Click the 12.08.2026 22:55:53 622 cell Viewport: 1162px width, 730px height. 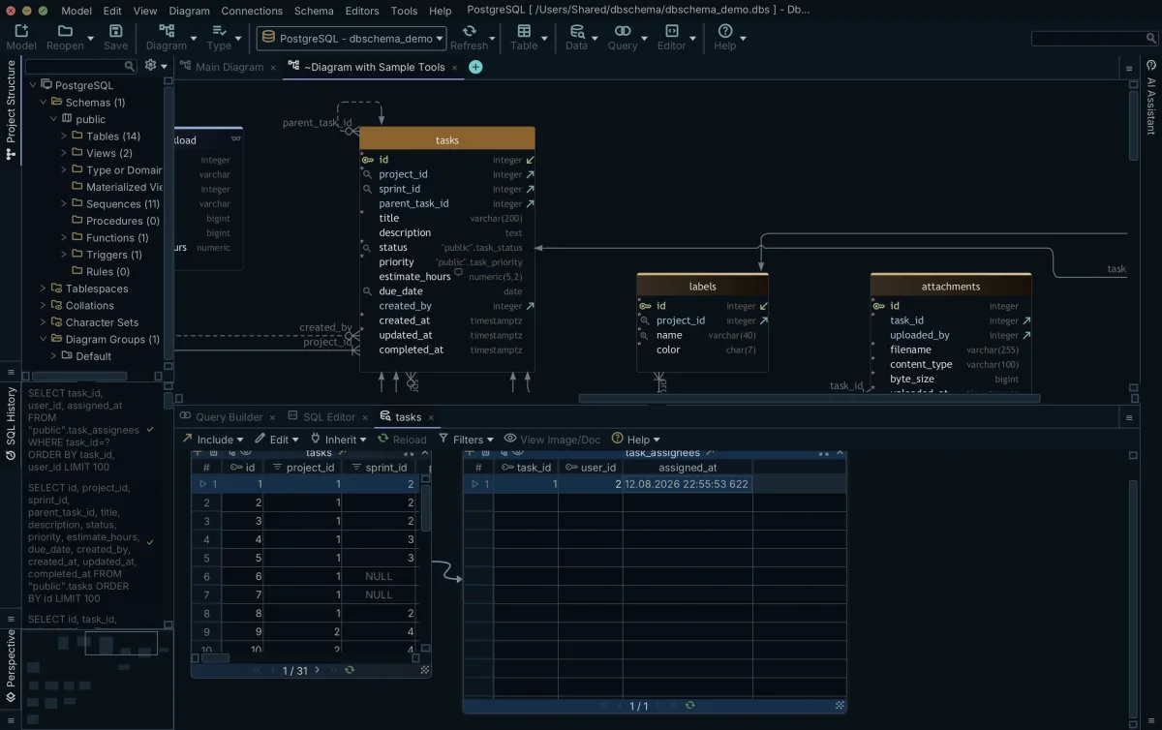[687, 483]
